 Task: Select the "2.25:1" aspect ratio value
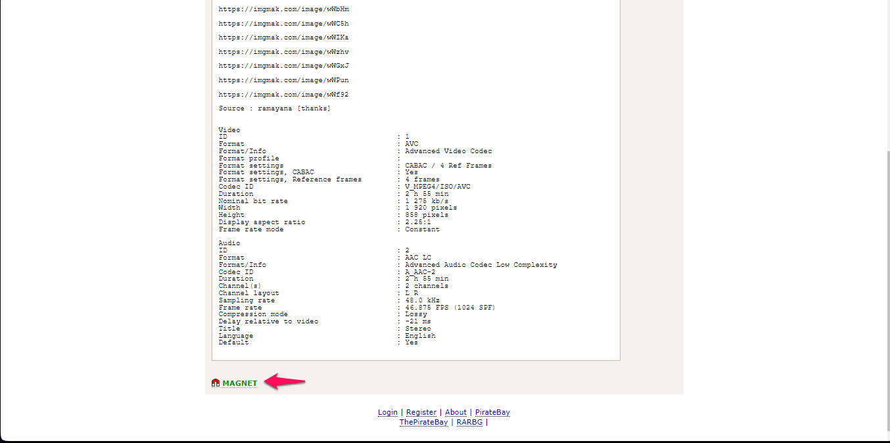pos(418,222)
